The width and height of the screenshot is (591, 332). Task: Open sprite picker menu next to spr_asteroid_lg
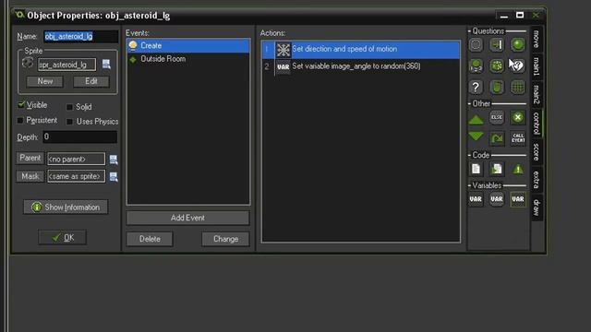106,65
